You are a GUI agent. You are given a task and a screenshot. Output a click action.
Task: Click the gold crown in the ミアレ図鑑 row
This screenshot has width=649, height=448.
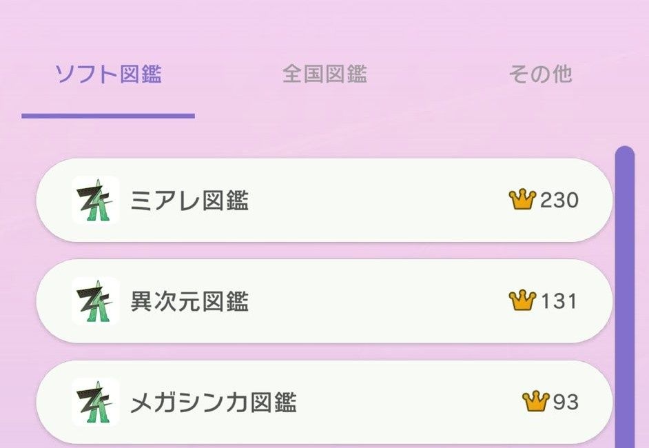(x=522, y=201)
